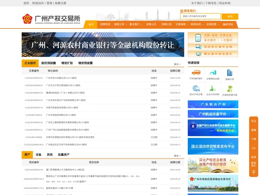Viewport: 260px width, 195px height.
Task: Open the 结果公告 nav item
Action: [x=166, y=25]
